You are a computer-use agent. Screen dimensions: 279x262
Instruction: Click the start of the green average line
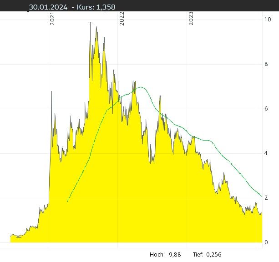(x=67, y=201)
